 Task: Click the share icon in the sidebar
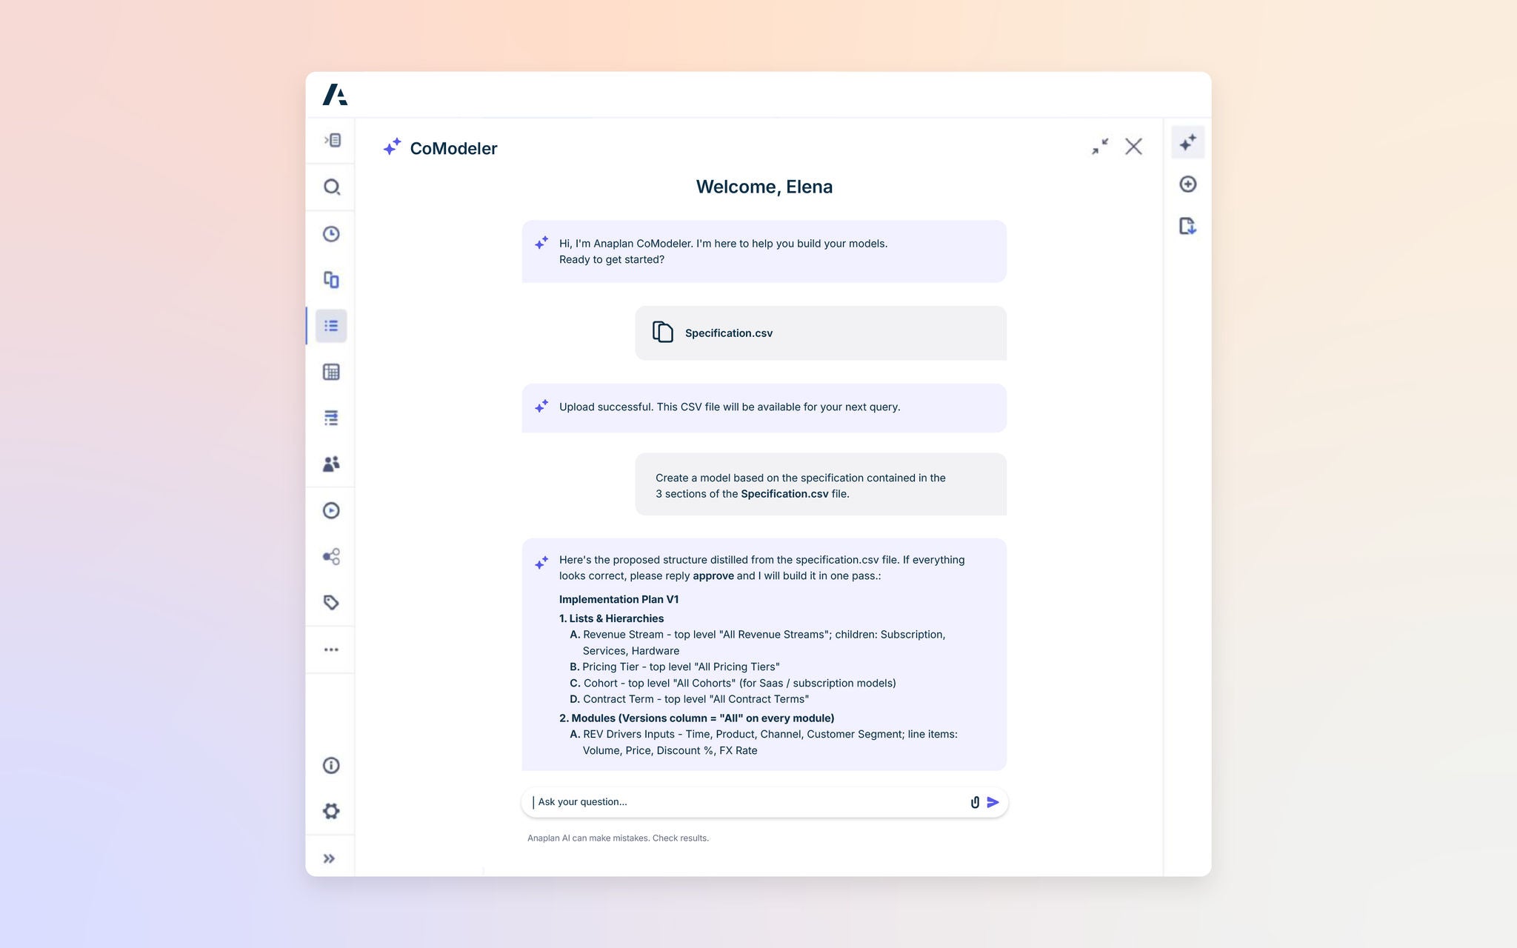331,556
